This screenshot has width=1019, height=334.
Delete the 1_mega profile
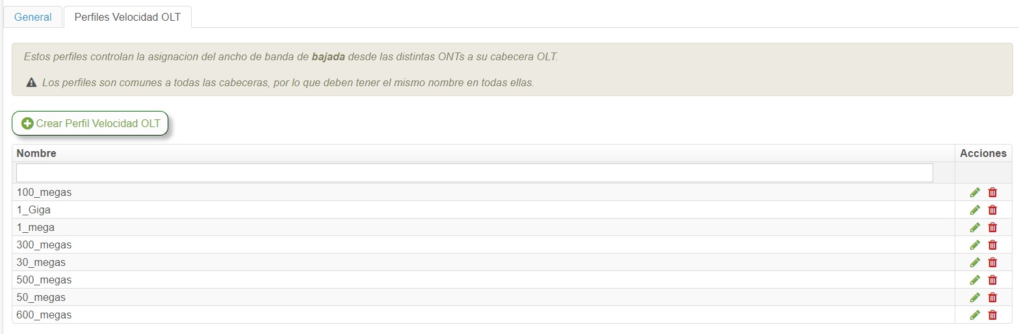992,228
